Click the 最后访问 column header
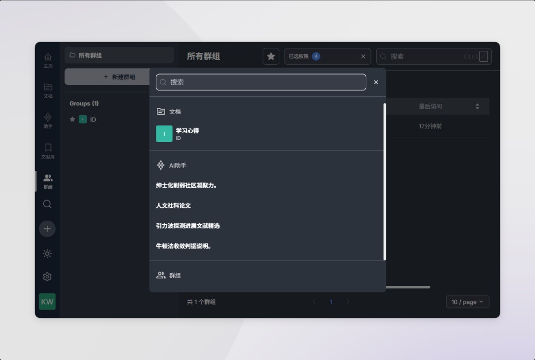Viewport: 535px width, 360px height. [430, 106]
